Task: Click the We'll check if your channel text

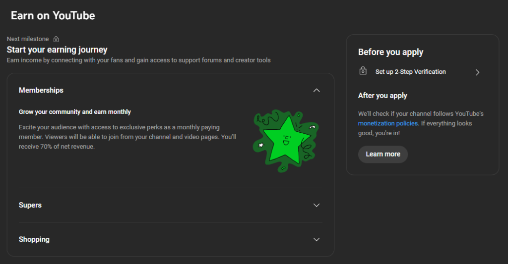Action: (x=421, y=123)
